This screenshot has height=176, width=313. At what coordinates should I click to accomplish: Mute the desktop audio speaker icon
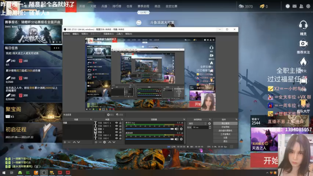[x=176, y=139]
